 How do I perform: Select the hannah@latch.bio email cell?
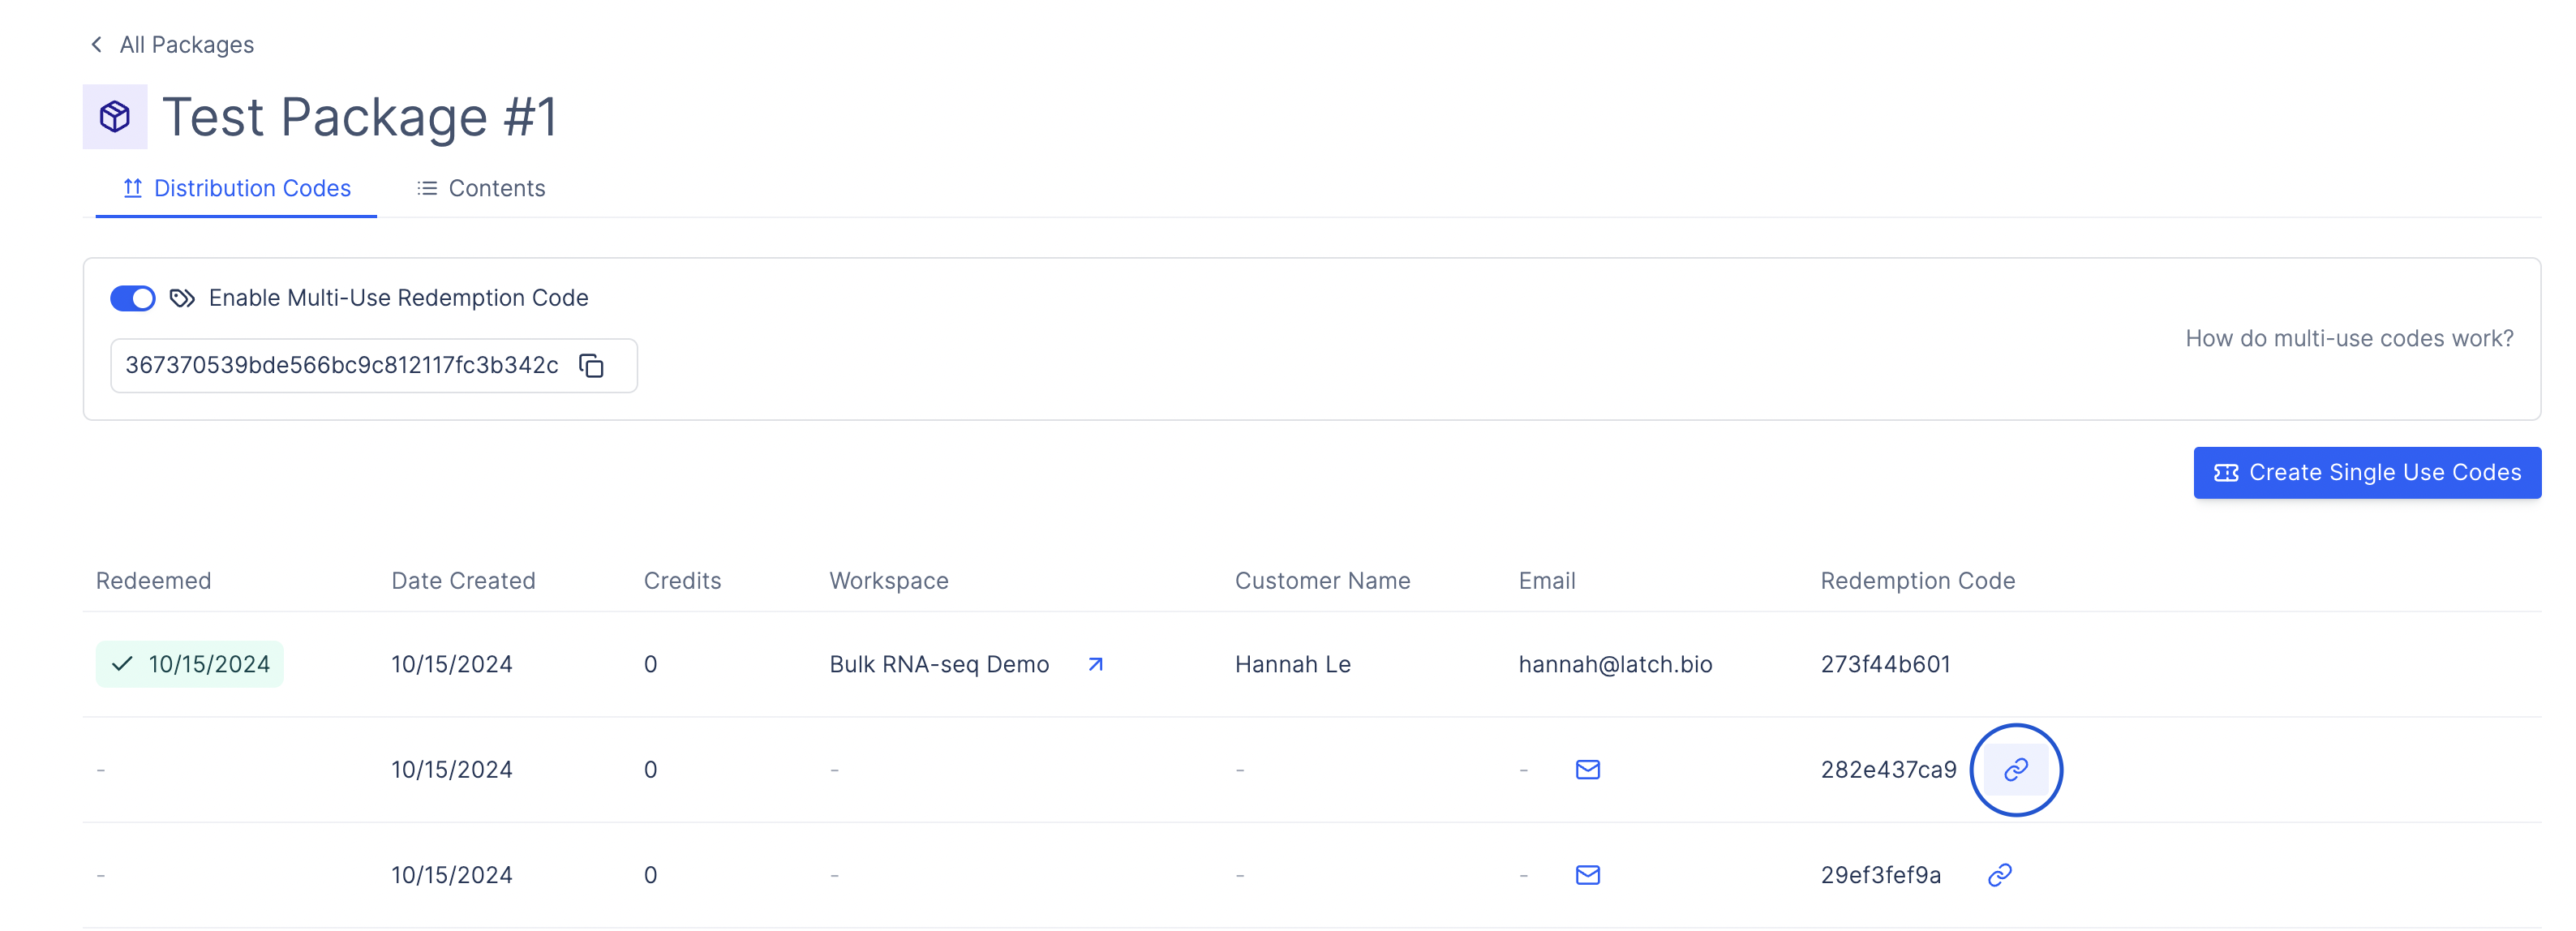(x=1614, y=664)
